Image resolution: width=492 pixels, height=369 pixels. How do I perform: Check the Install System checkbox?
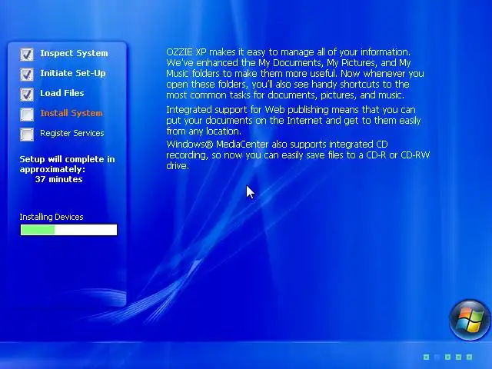coord(27,114)
